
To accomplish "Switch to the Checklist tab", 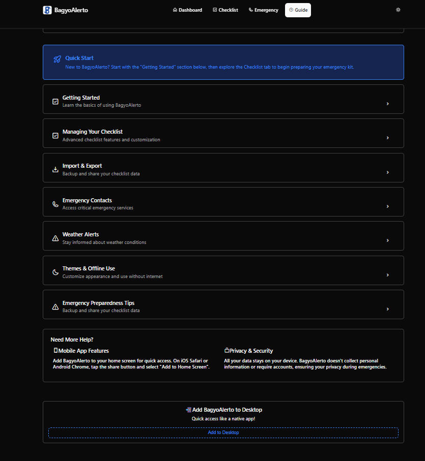I will pyautogui.click(x=225, y=10).
